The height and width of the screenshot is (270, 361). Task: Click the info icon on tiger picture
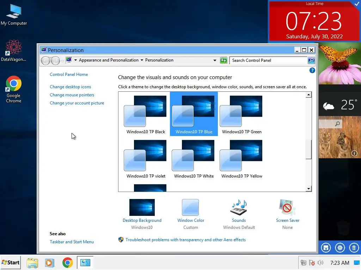(x=354, y=153)
